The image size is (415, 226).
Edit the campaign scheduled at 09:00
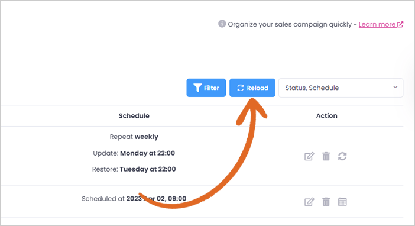coord(309,202)
